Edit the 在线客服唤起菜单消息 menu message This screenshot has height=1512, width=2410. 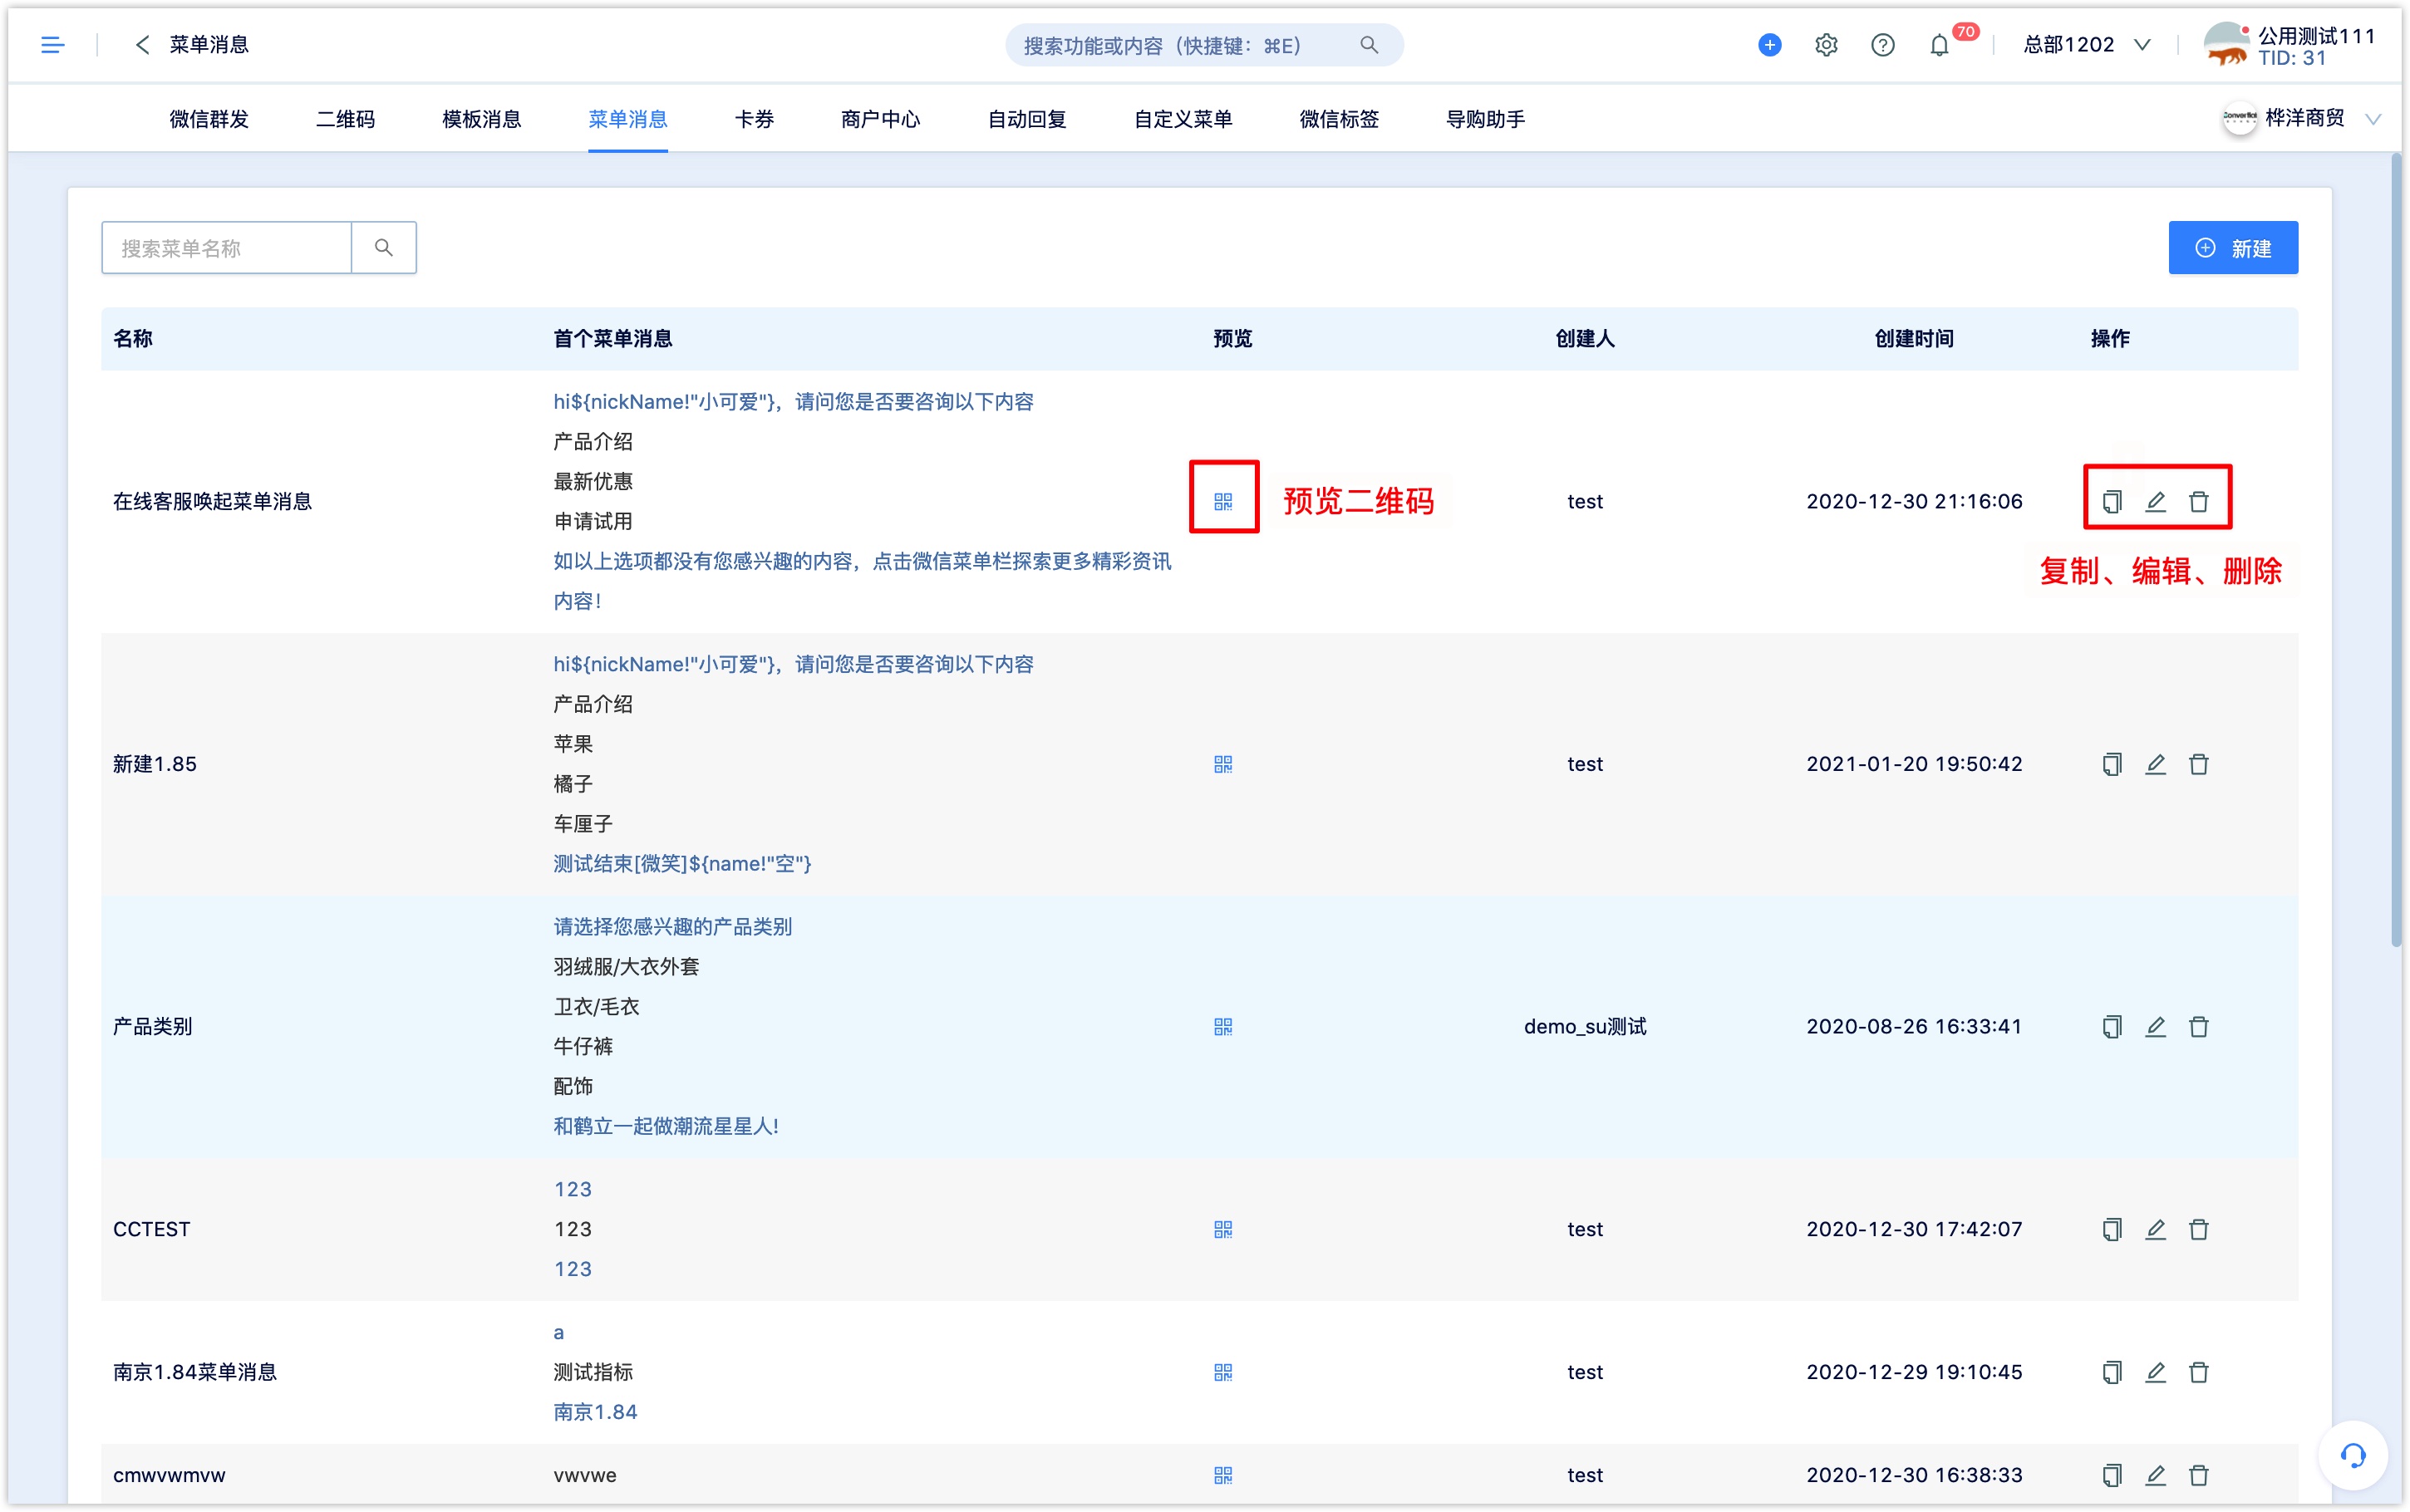(x=2155, y=501)
